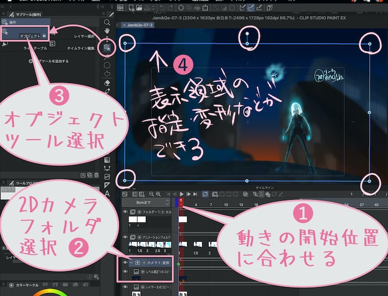The width and height of the screenshot is (388, 296).
Task: Click the red frame 1 playhead marker
Action: pyautogui.click(x=181, y=202)
